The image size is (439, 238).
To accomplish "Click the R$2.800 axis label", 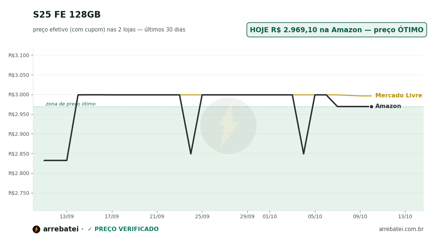I will point(19,173).
